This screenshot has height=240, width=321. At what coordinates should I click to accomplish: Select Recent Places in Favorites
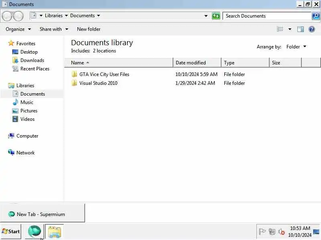(x=35, y=68)
